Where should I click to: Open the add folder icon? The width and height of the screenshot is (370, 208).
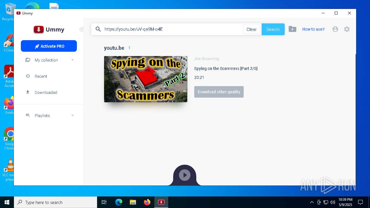pos(292,29)
